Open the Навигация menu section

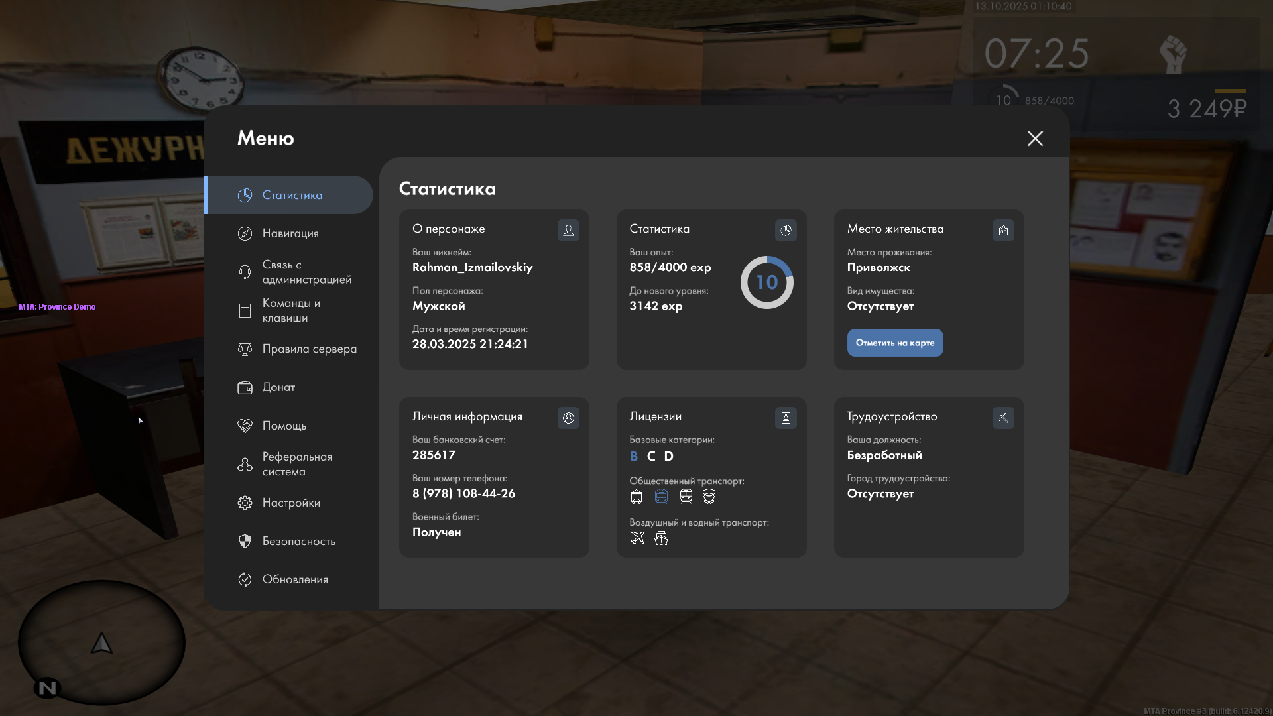coord(290,233)
